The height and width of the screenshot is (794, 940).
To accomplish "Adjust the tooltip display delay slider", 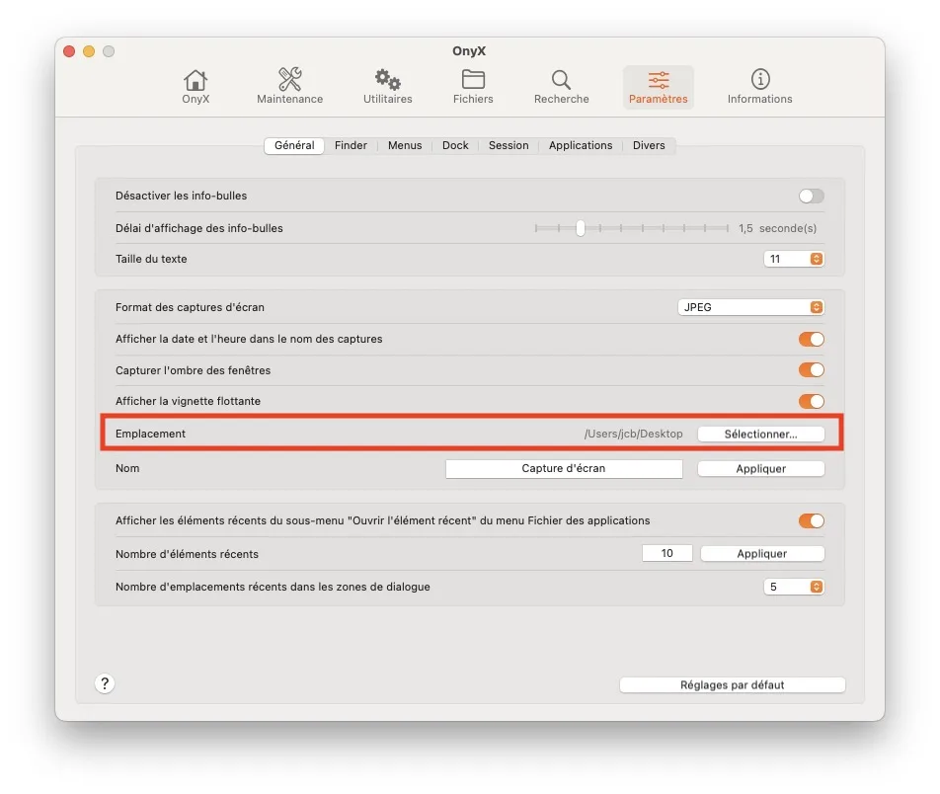I will point(579,227).
